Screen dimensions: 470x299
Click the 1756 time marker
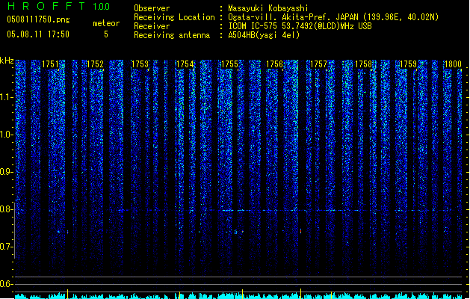tap(274, 64)
